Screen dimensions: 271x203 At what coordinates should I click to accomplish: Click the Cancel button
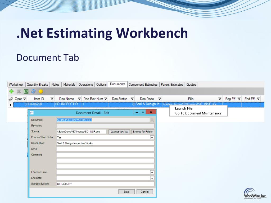tap(145, 192)
